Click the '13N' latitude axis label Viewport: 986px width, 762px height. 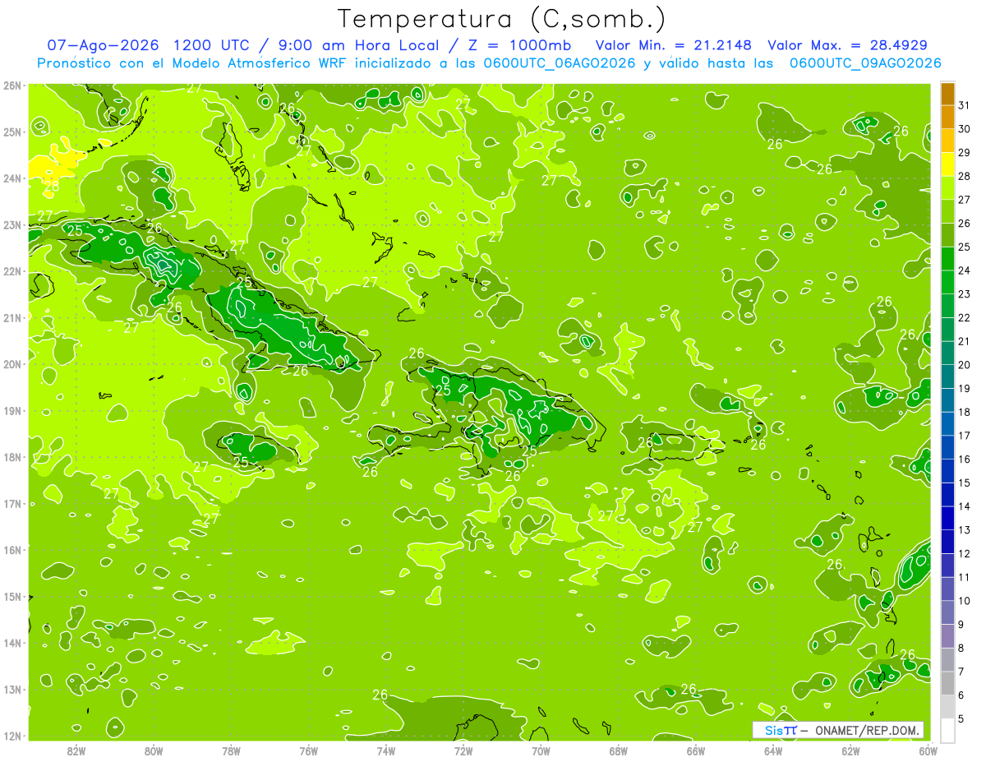click(12, 689)
